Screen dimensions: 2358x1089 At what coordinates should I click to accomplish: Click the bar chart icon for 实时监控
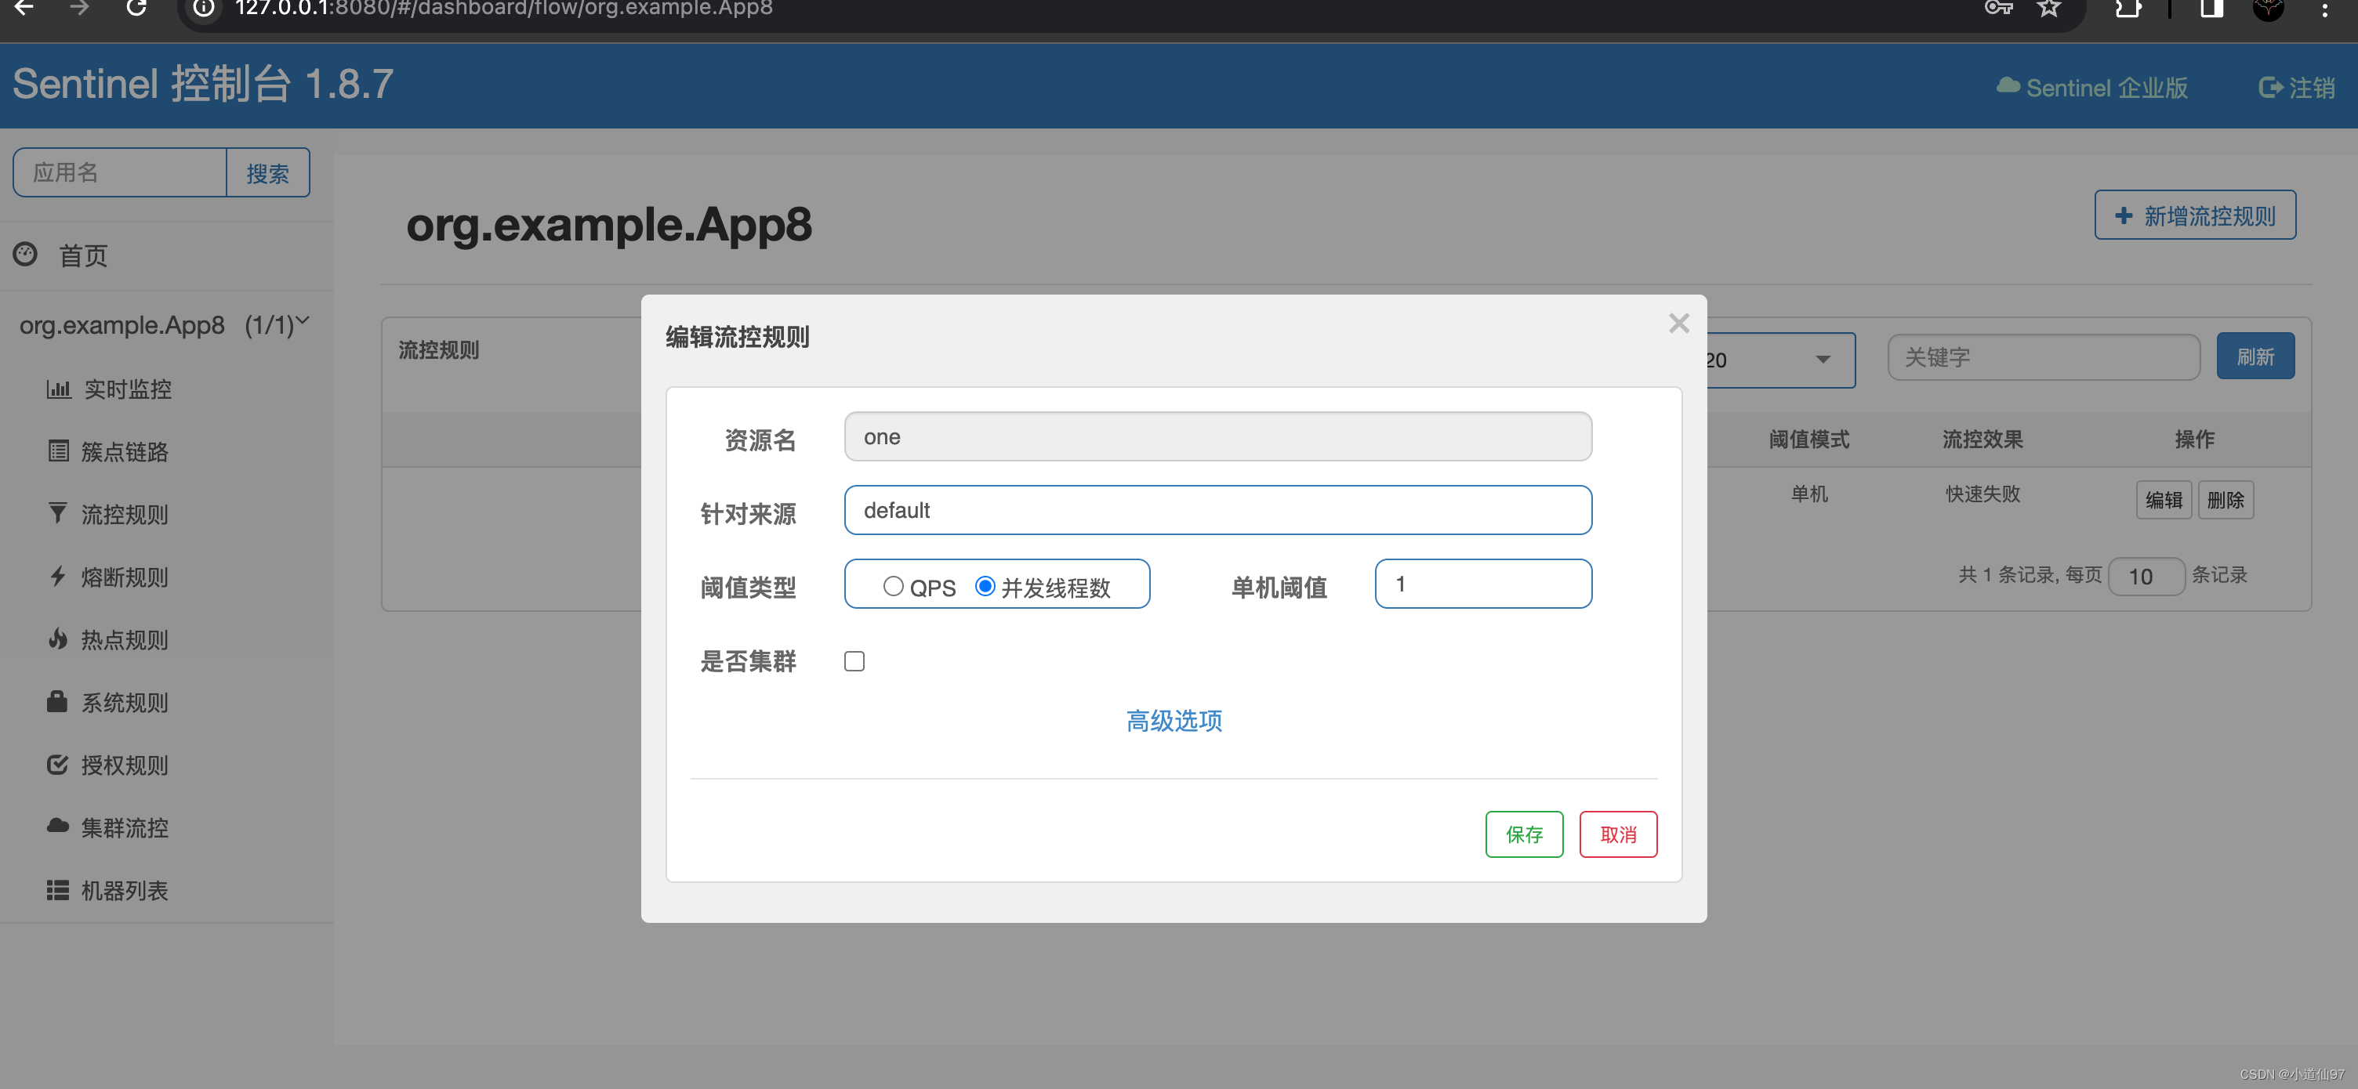pos(59,389)
